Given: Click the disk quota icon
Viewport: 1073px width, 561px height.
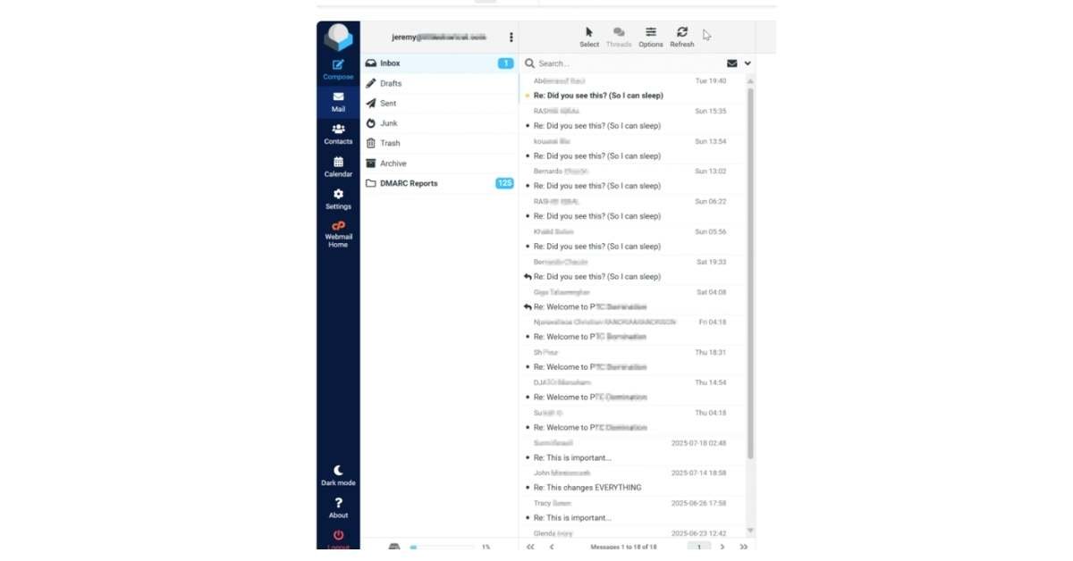Looking at the screenshot, I should (x=394, y=547).
